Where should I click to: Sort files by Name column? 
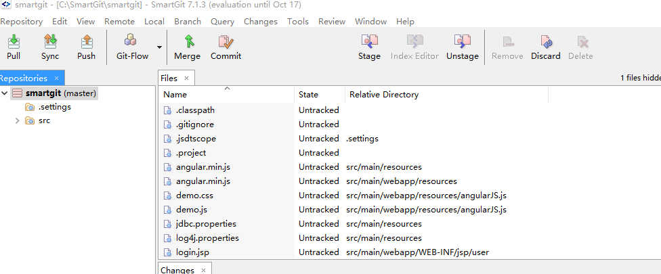[x=226, y=95]
